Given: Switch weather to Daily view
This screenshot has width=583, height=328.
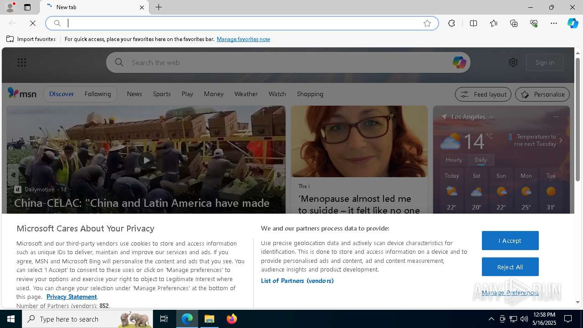Looking at the screenshot, I should click(x=481, y=160).
